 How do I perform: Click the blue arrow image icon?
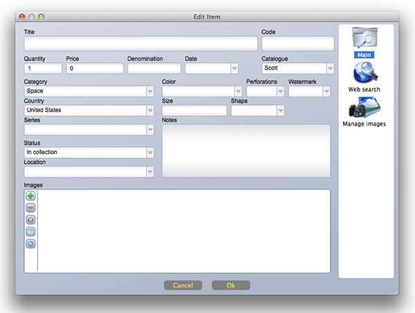pyautogui.click(x=30, y=243)
